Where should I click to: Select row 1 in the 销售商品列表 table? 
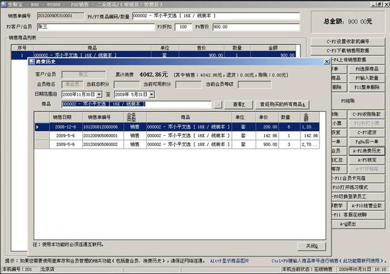(154, 55)
